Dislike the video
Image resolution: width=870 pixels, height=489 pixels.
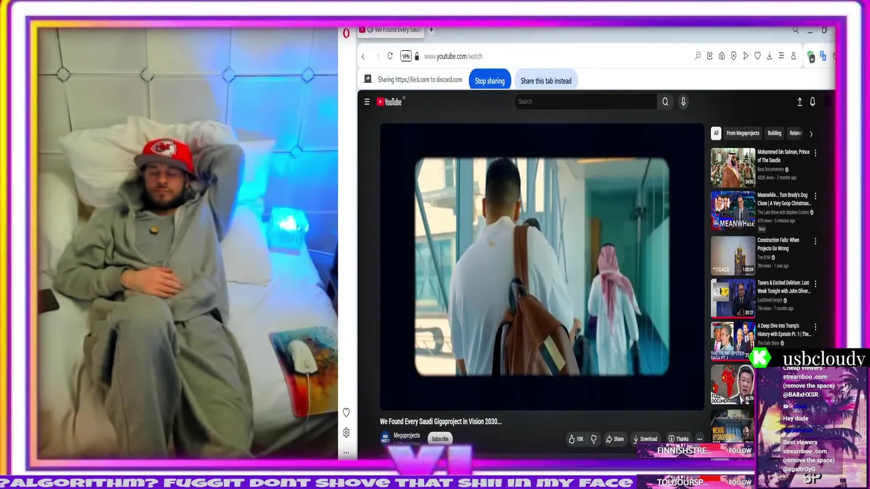(x=593, y=439)
